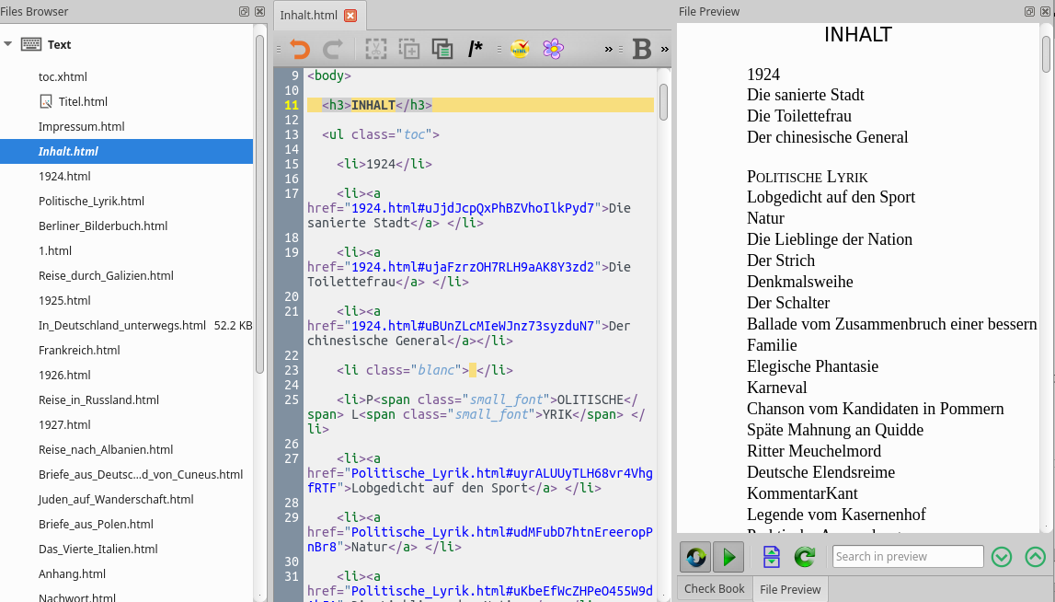The image size is (1055, 602).
Task: Click the grey Redo arrow
Action: (332, 49)
